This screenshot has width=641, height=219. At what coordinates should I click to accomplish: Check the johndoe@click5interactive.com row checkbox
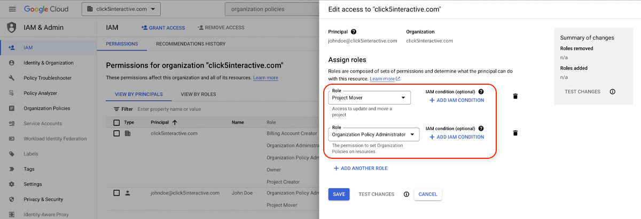116,193
